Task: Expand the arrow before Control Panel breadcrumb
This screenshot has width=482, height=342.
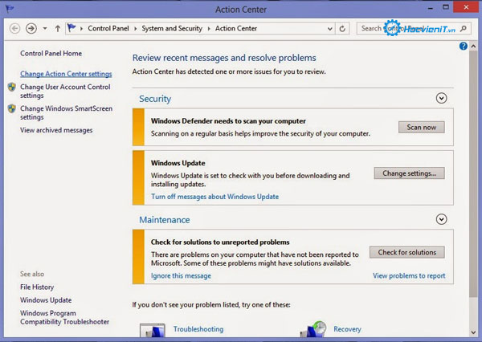Action: (81, 29)
